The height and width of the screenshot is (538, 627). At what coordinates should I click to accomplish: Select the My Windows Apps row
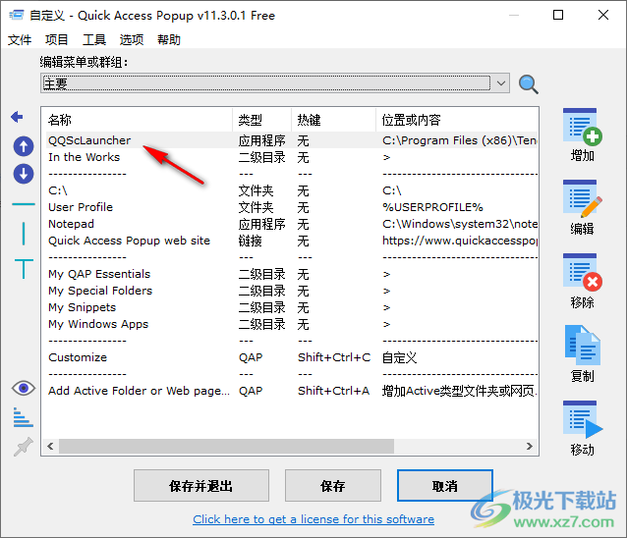tap(292, 324)
